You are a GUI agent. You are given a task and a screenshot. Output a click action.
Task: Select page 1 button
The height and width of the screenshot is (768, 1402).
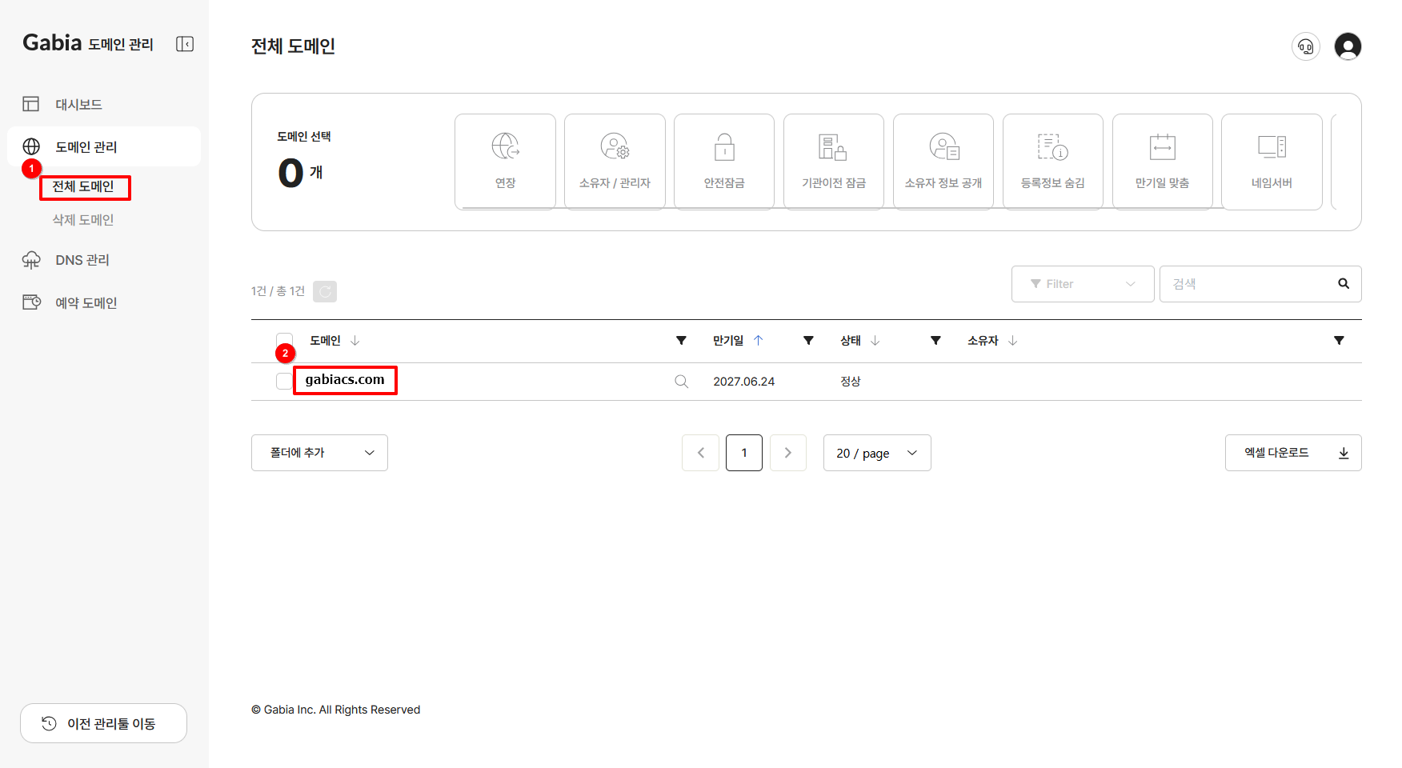(x=744, y=453)
